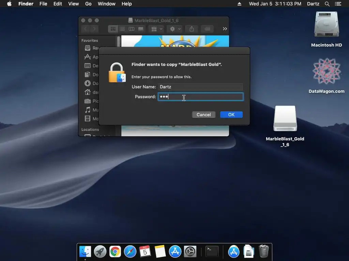Select Movies in Finder sidebar
Screen dimensions: 349x261
(91, 119)
